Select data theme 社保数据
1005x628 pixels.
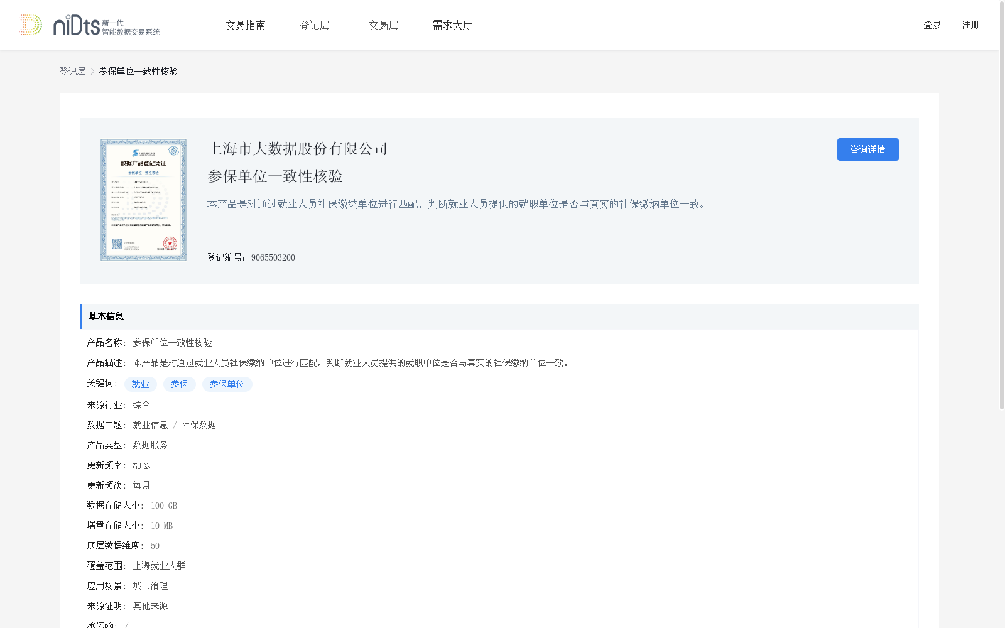click(198, 425)
